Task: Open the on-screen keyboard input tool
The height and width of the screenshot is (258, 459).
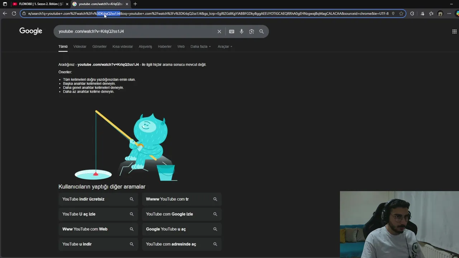Action: (232, 32)
